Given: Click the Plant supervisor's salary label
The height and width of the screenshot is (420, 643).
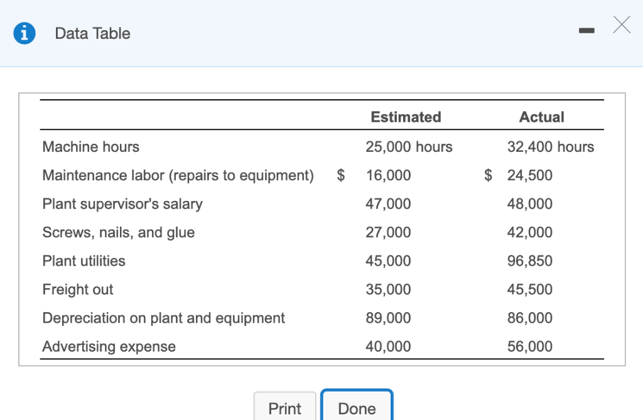Looking at the screenshot, I should click(x=122, y=204).
